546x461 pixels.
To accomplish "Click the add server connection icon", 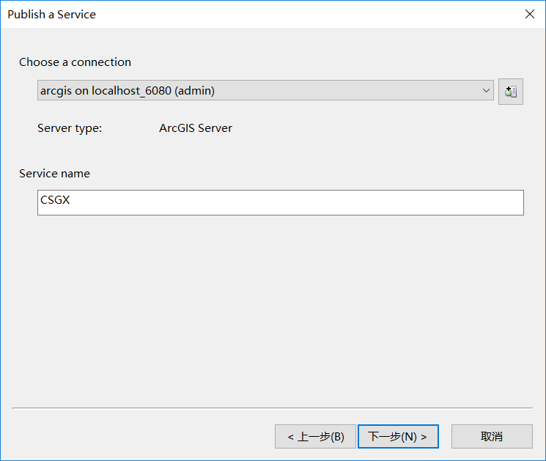I will pyautogui.click(x=511, y=92).
